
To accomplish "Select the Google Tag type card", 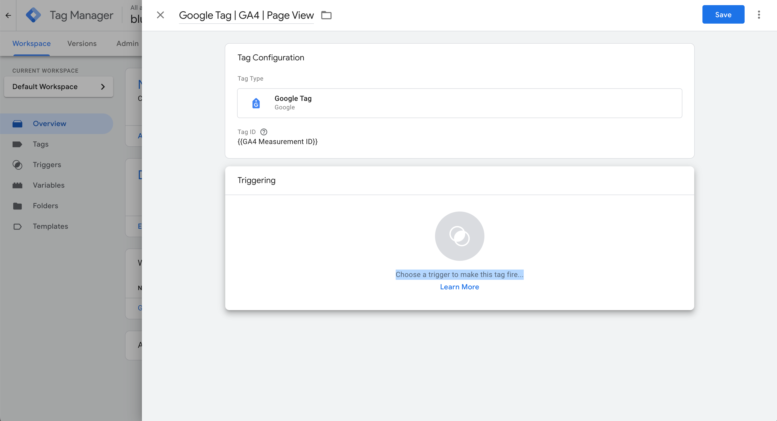I will [x=459, y=103].
